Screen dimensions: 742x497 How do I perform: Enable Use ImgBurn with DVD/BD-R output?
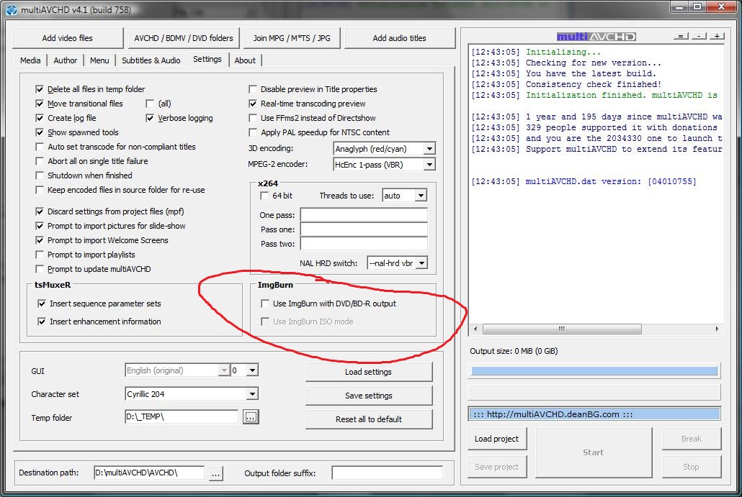tap(265, 304)
